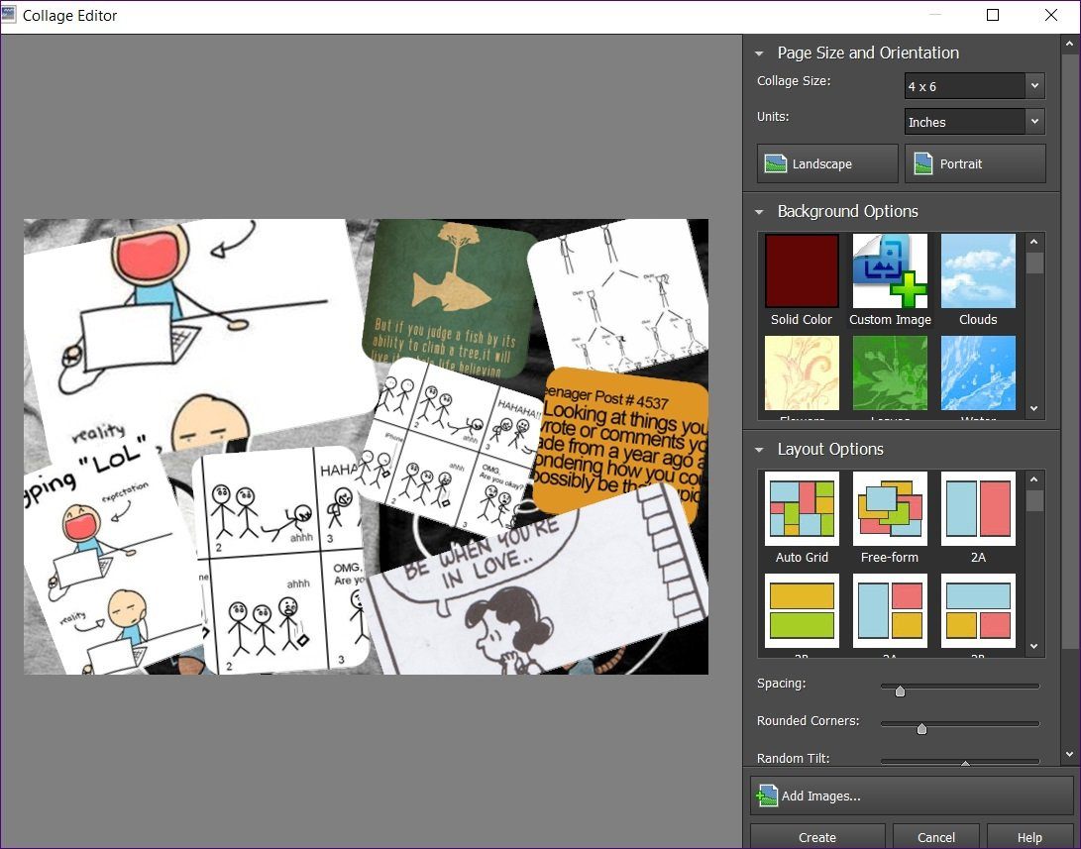Click the right panel scrollbar up arrow
The width and height of the screenshot is (1081, 849).
point(1070,45)
